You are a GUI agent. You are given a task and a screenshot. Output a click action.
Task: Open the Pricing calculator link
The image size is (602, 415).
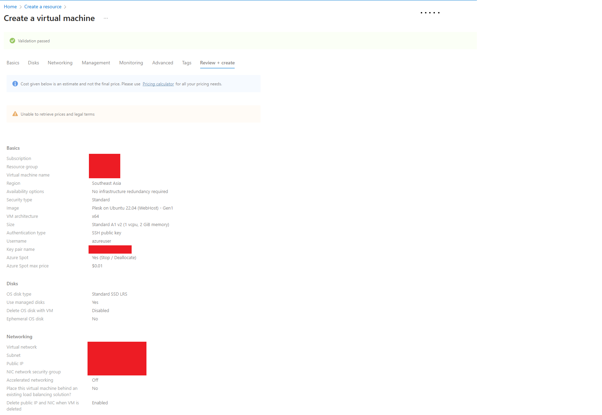pos(158,84)
